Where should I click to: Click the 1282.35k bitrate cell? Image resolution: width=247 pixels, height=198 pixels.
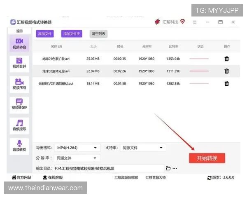[x=173, y=83]
